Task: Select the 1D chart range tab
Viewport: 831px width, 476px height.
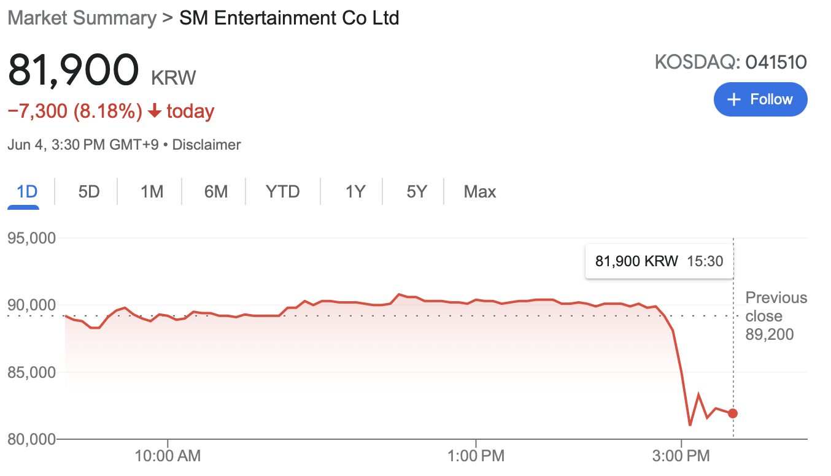Action: pos(27,192)
